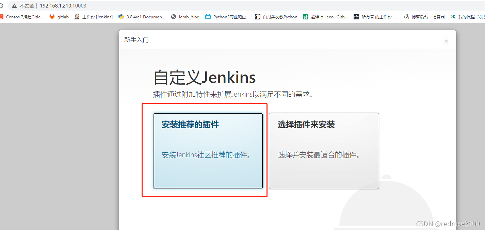Screen dimensions: 485x230
Task: Close the 新手入门 dialog
Action: (x=446, y=41)
